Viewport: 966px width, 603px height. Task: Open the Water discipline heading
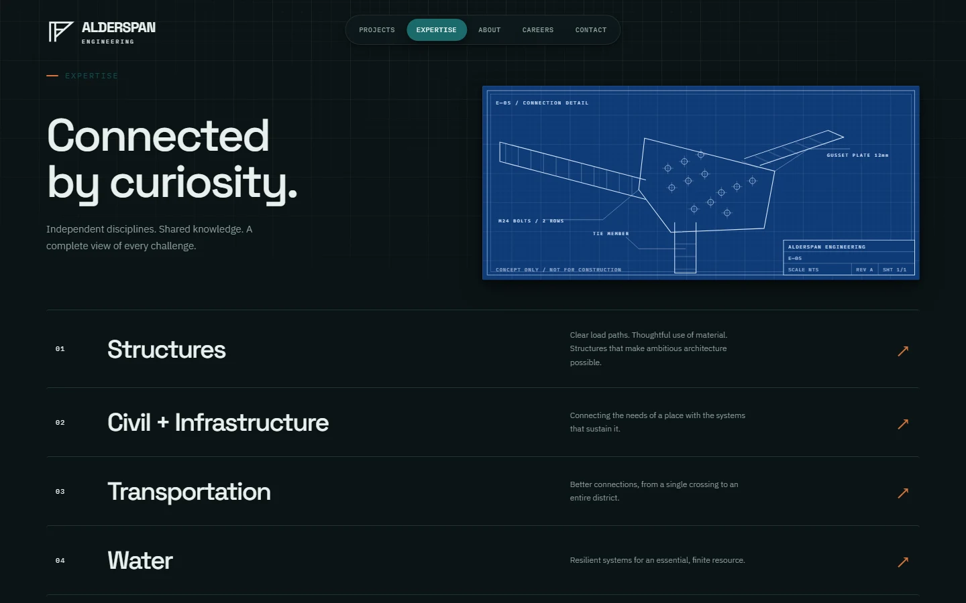(140, 561)
